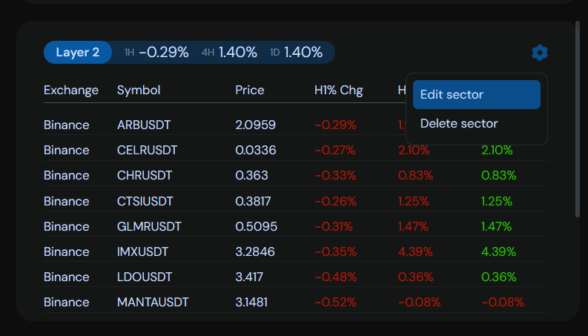Select the 1D change indicator
588x336 pixels.
pyautogui.click(x=296, y=53)
